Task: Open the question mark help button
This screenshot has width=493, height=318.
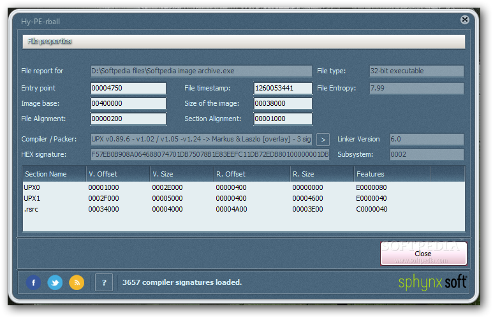Action: coord(104,282)
